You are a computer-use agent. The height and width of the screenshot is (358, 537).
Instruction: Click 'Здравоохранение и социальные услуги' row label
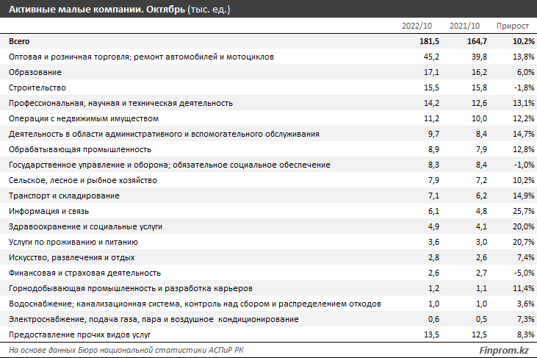tap(85, 226)
